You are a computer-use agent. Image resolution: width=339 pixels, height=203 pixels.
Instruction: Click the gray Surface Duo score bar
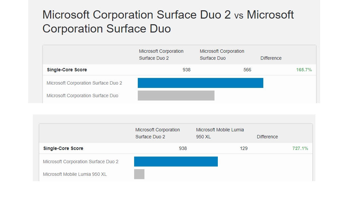click(176, 96)
